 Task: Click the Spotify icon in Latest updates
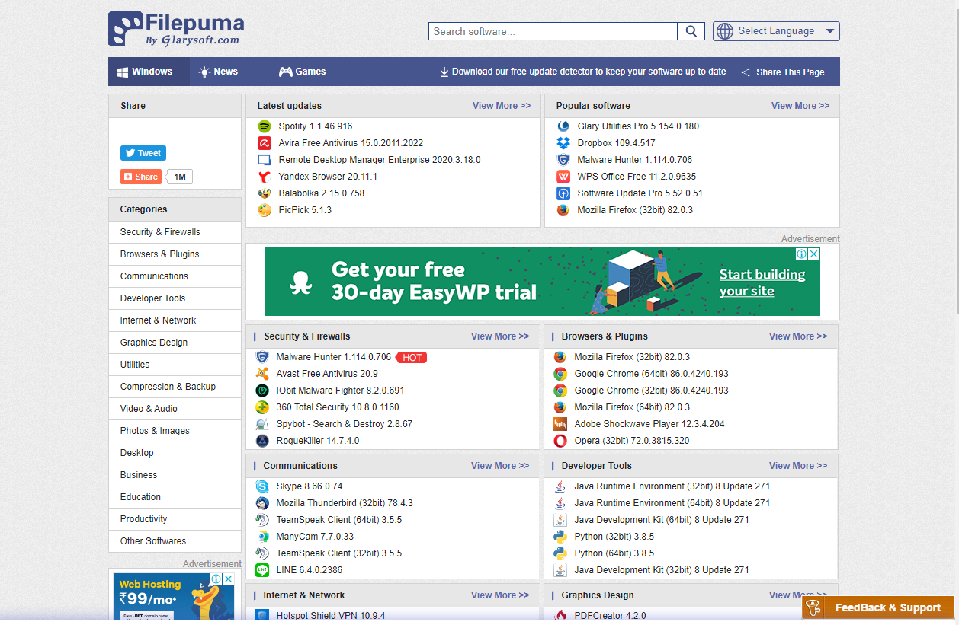(265, 126)
